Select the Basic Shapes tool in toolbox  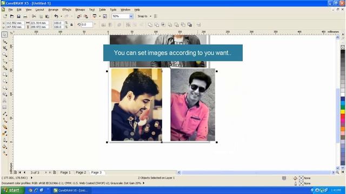coord(4,94)
